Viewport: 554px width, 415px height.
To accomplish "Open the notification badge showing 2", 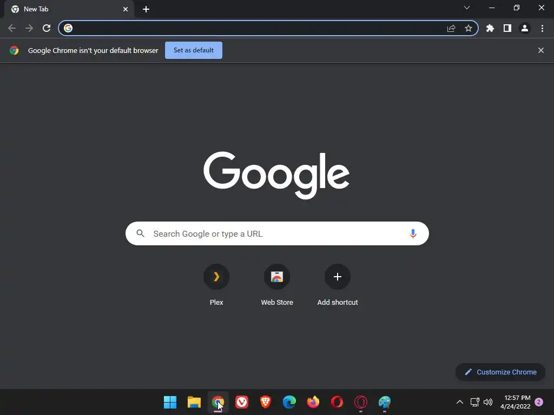I will pos(539,402).
